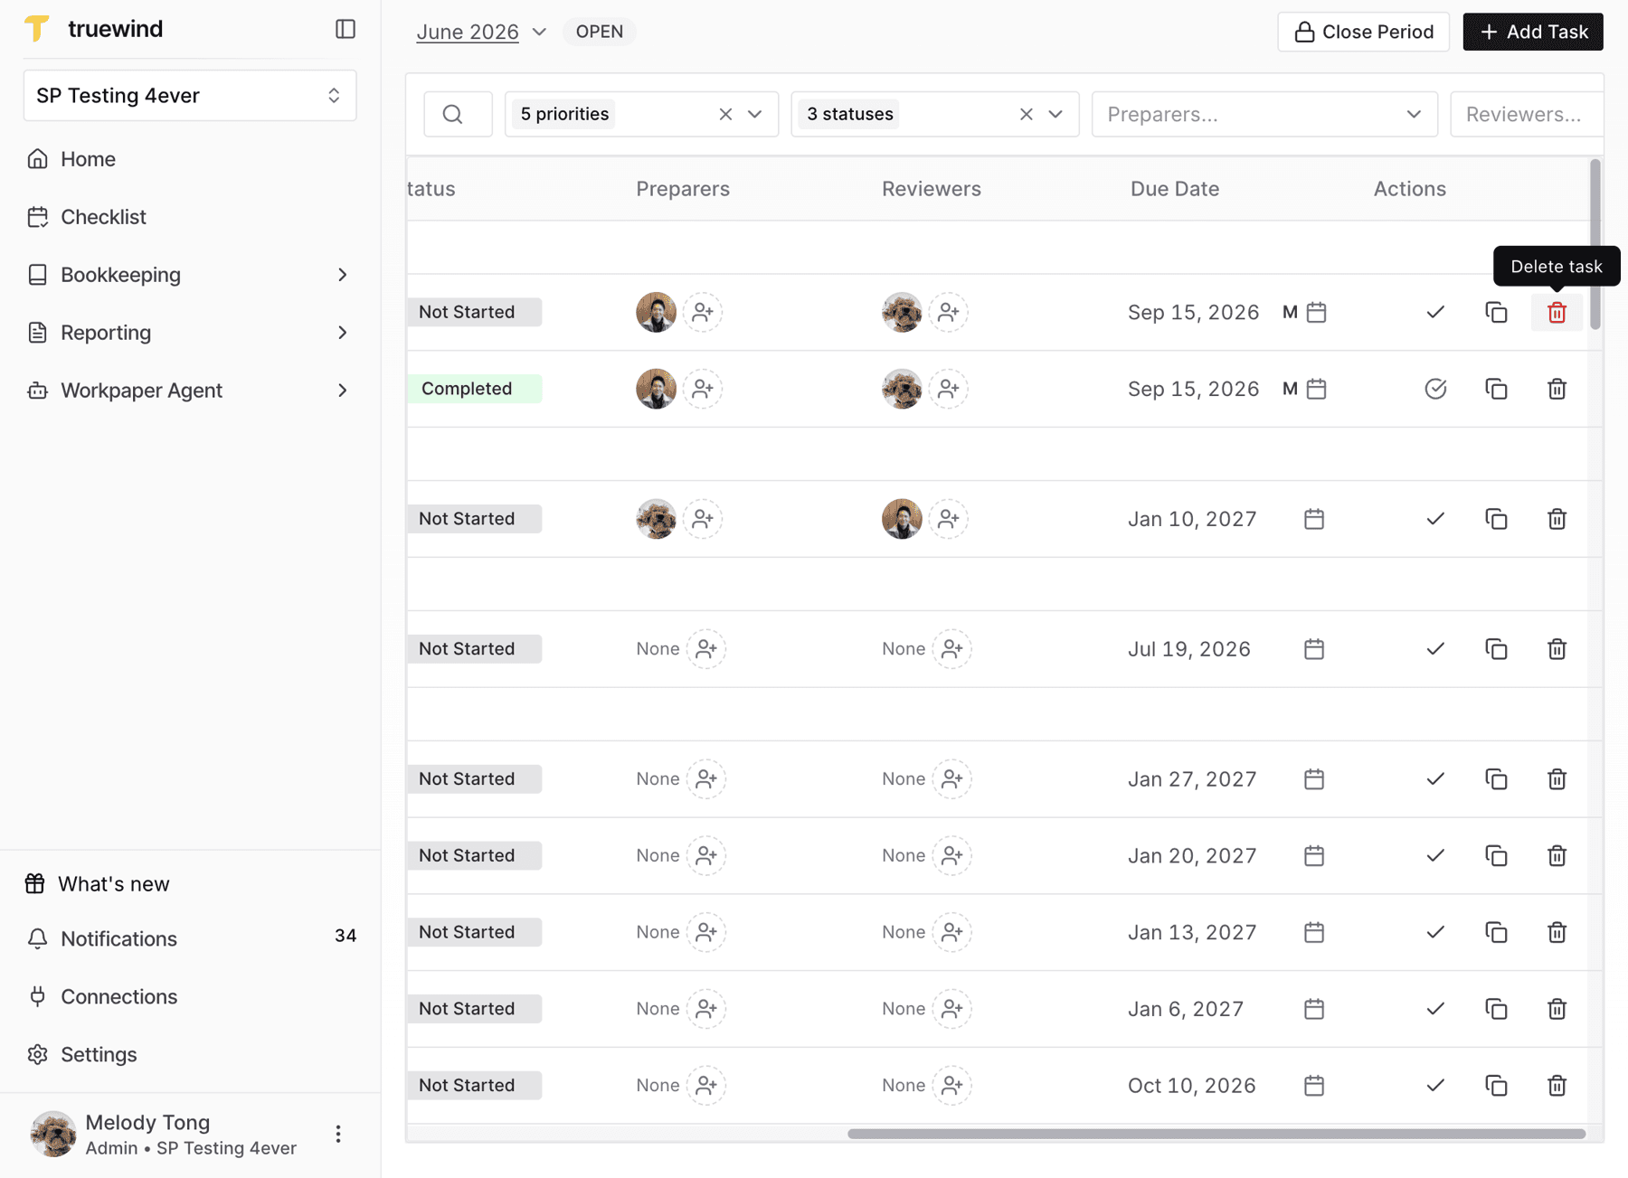Delete the Oct 10, 2026 task
The image size is (1628, 1178).
click(x=1557, y=1085)
